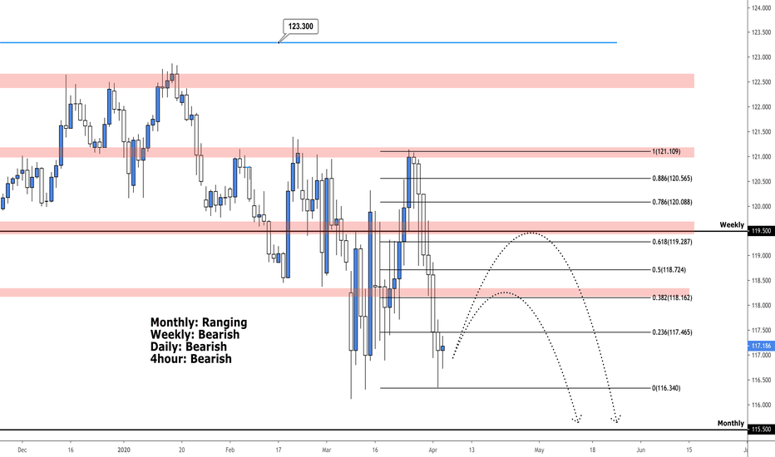Click the Fibonacci label 0.786(120.088)
775x457 pixels.
point(672,202)
